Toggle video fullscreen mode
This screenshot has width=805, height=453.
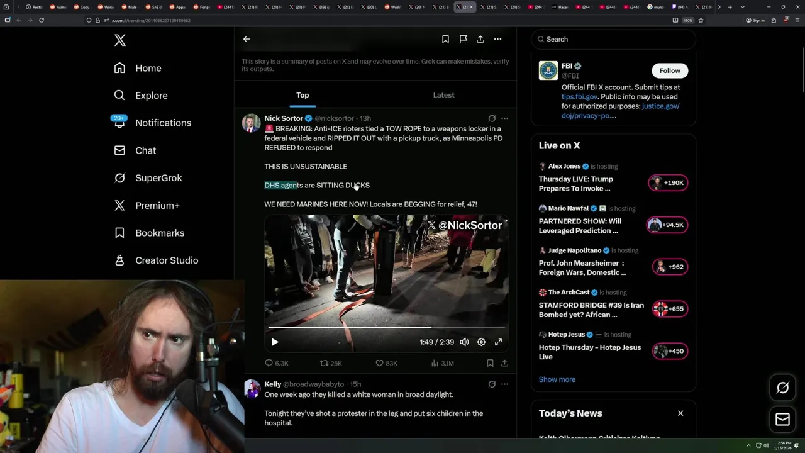[x=498, y=342]
